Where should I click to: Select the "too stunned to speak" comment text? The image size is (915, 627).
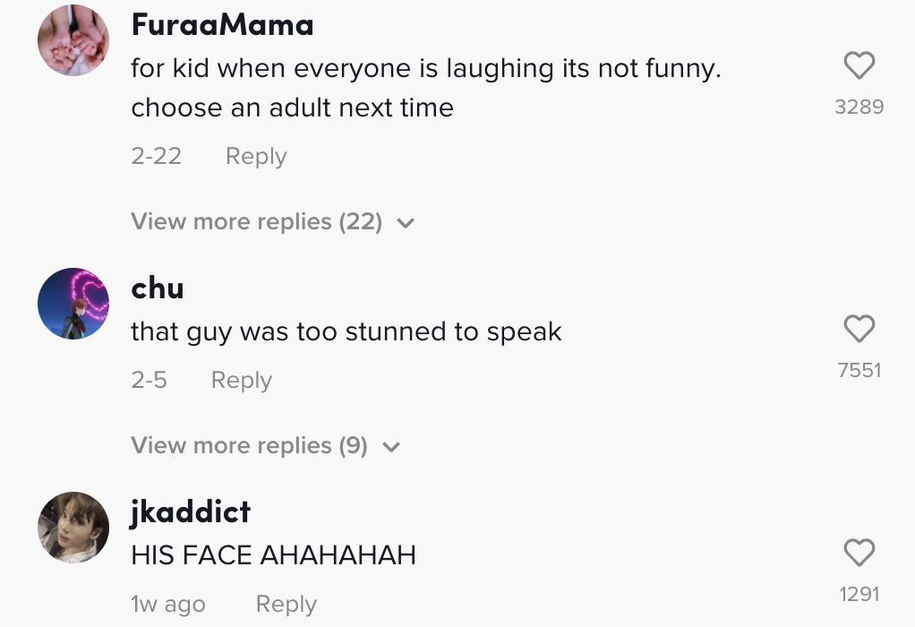pos(346,331)
